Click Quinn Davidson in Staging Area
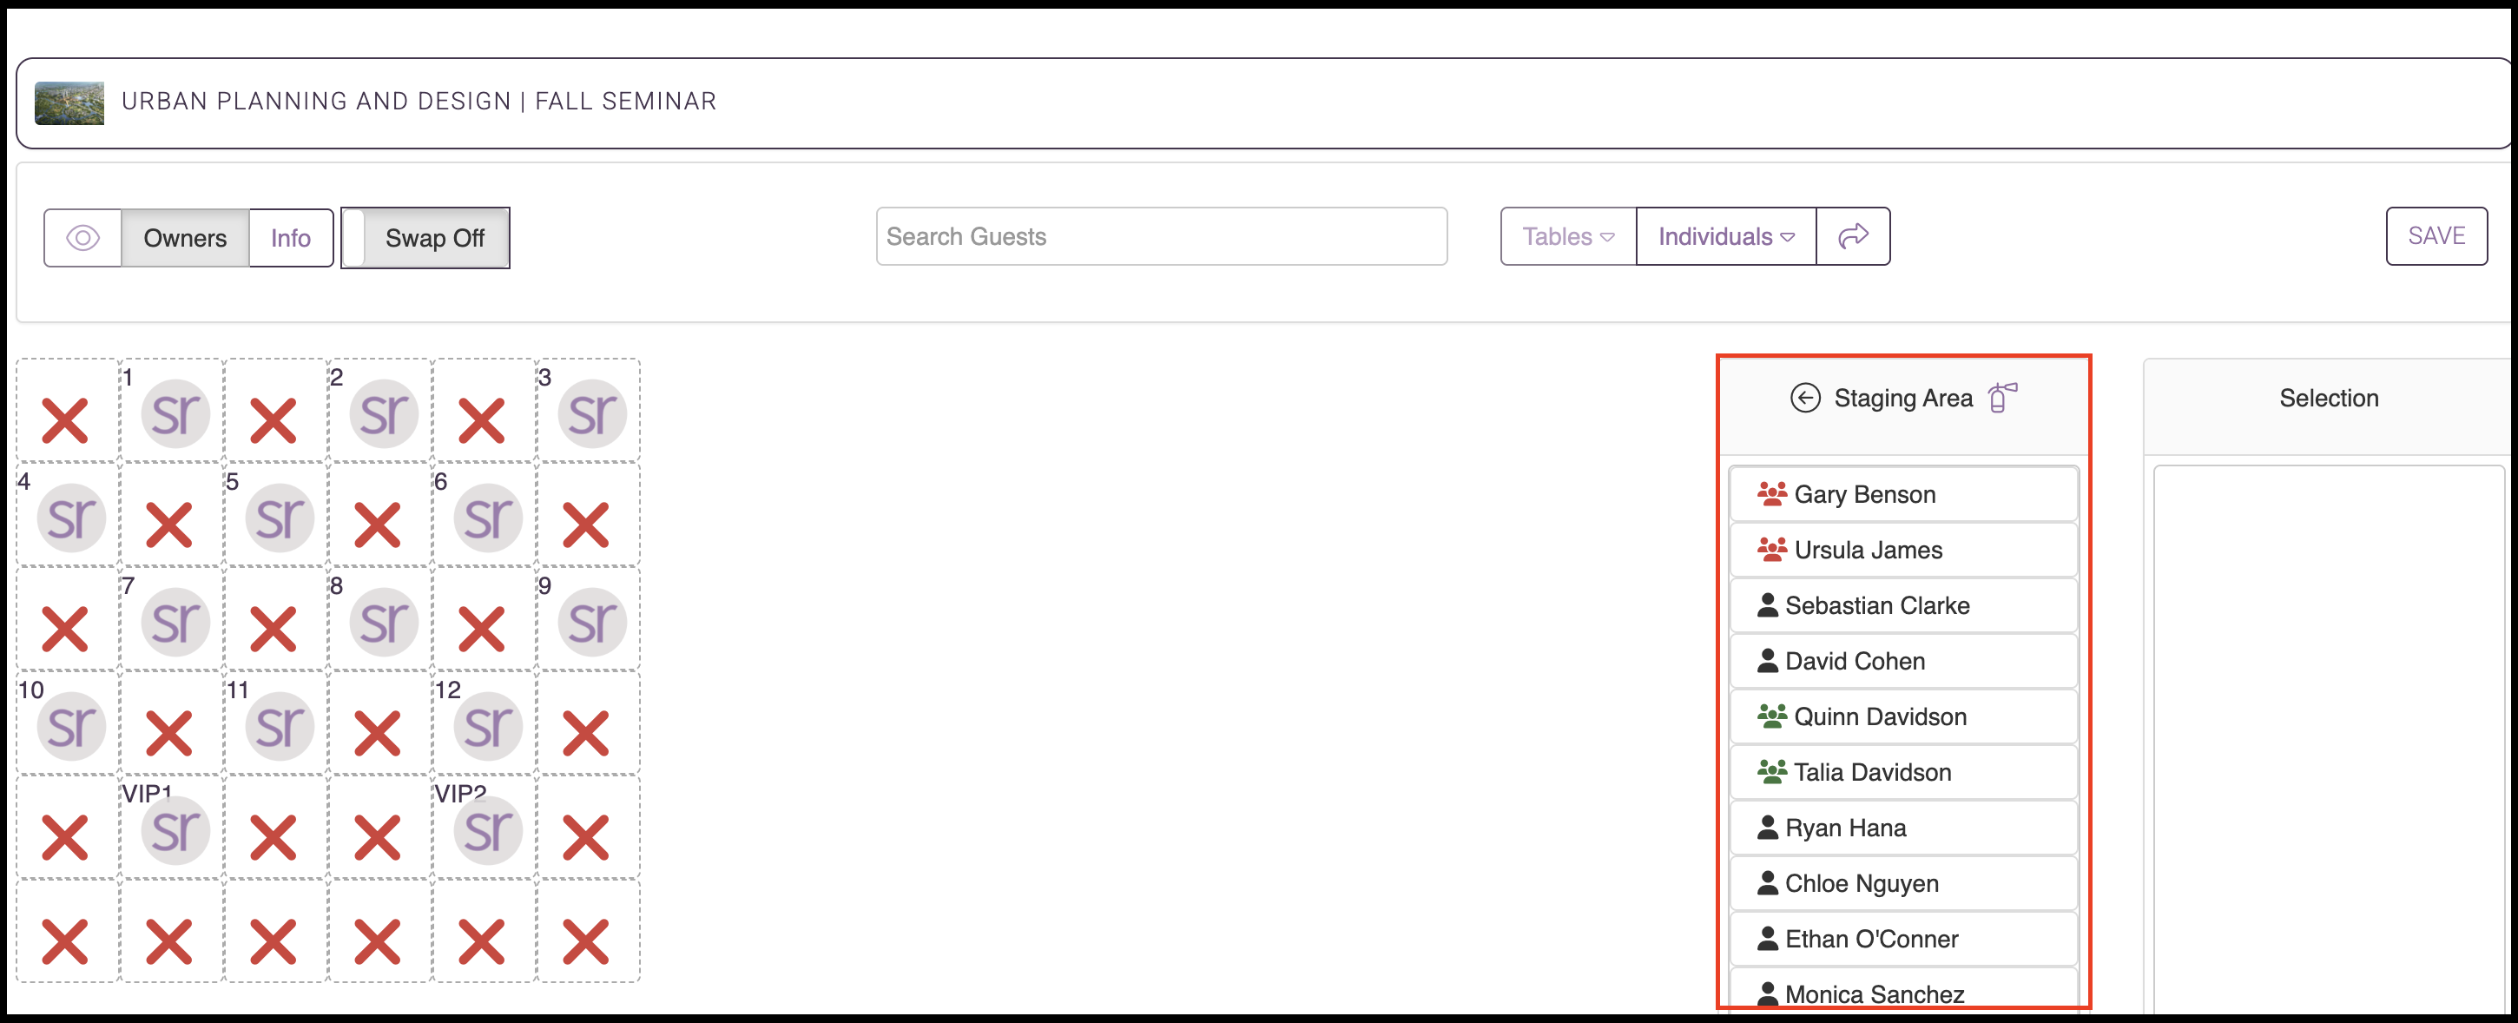This screenshot has width=2518, height=1023. coord(1903,717)
